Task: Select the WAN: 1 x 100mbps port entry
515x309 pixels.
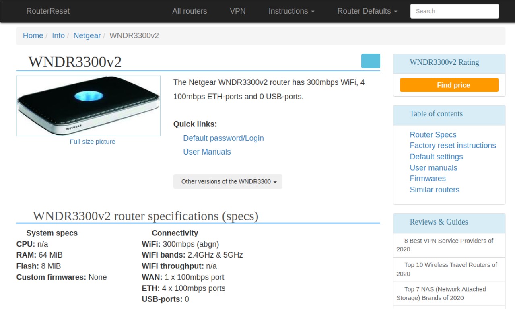Action: pos(183,277)
